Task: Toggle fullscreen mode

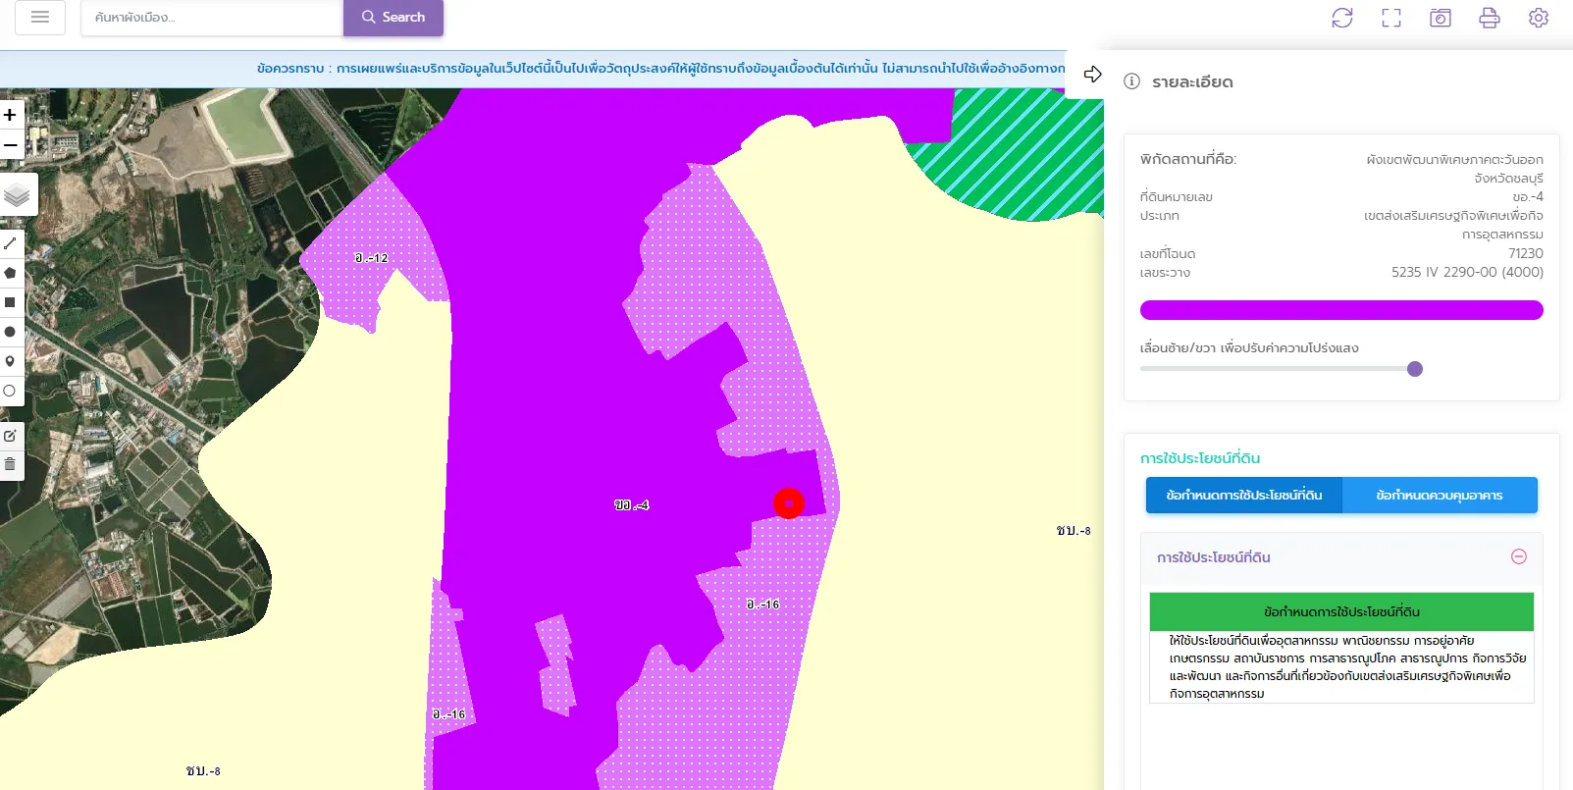Action: (x=1390, y=18)
